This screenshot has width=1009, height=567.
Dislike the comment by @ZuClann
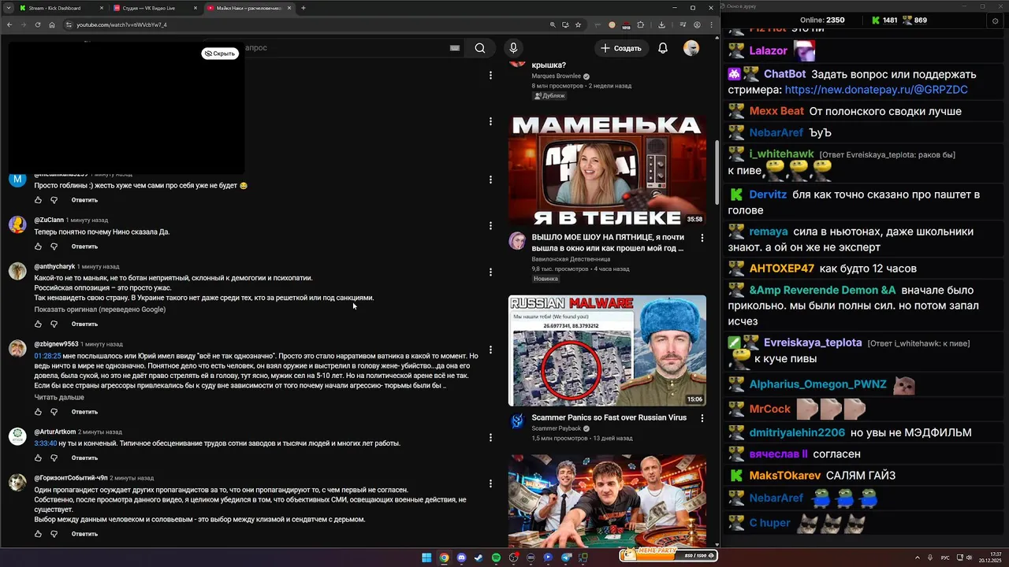tap(54, 246)
